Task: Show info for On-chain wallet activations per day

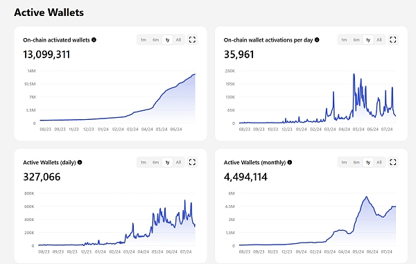Action: pos(317,39)
